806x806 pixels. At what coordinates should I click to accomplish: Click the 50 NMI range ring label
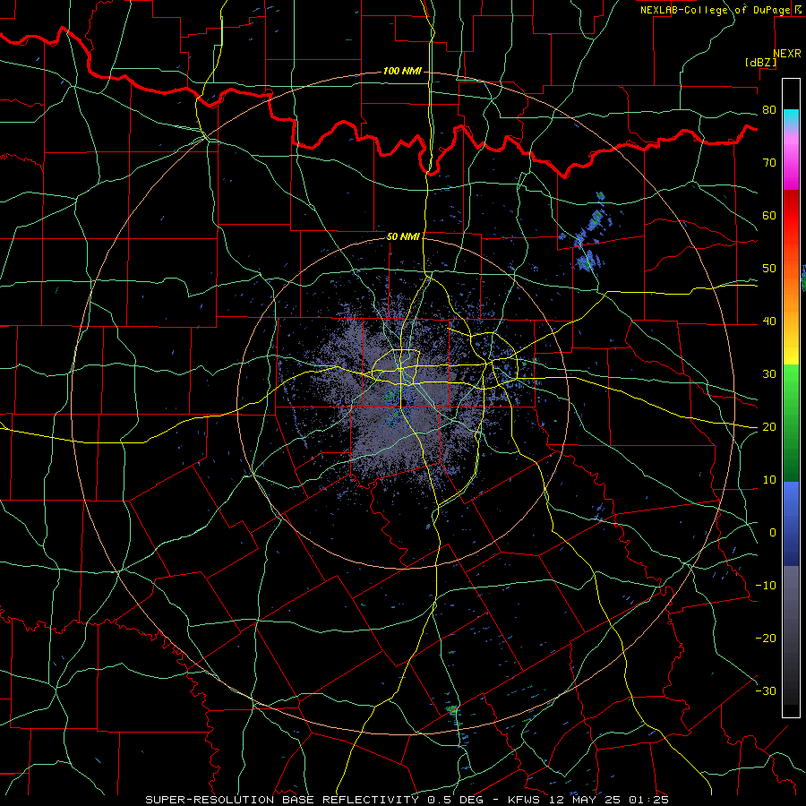(x=403, y=236)
